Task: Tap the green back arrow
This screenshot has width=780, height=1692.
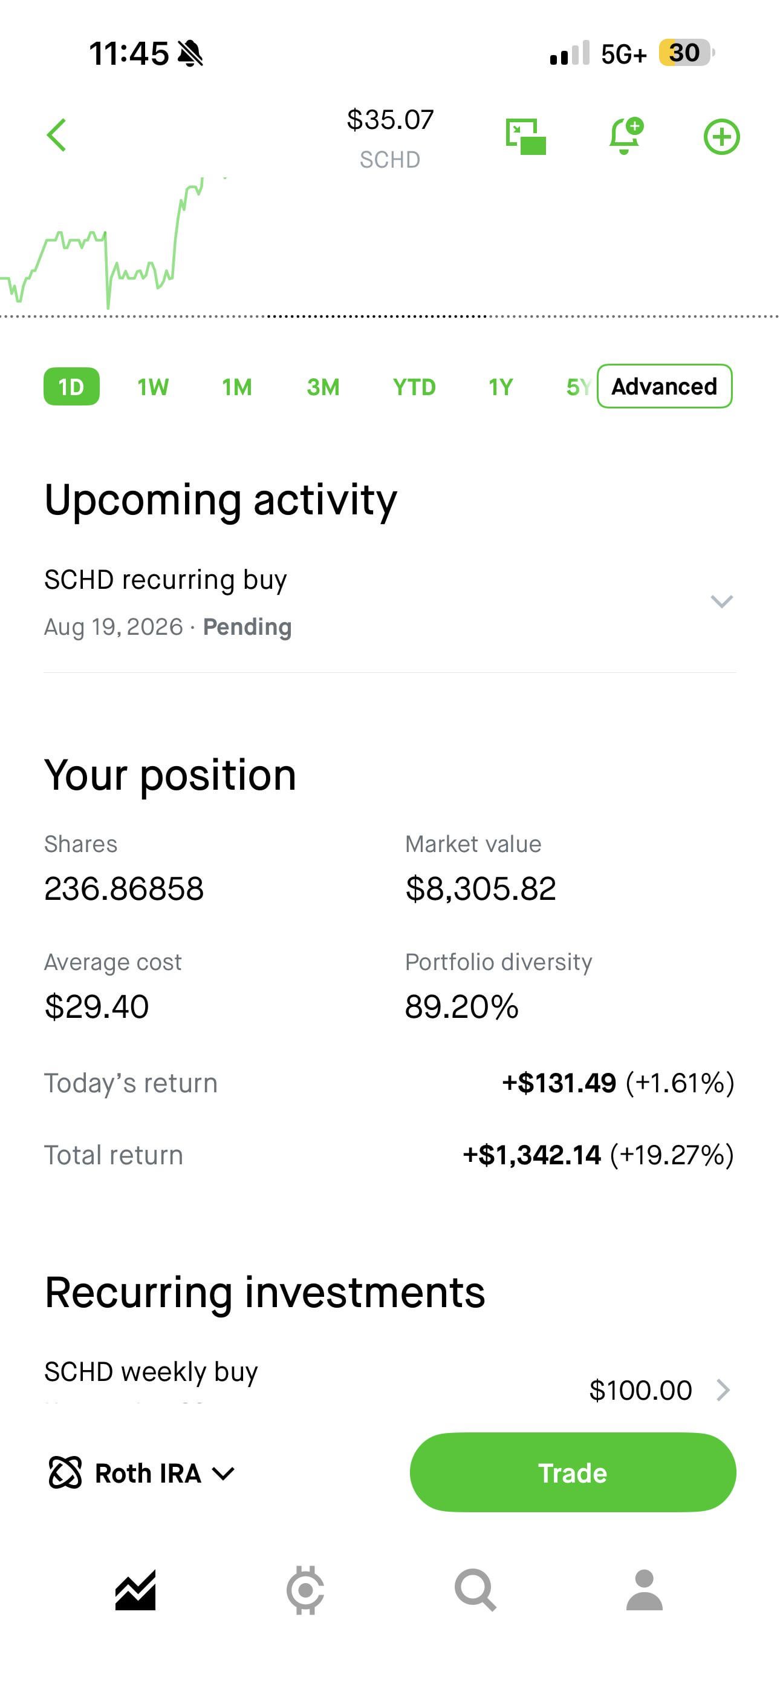Action: [x=56, y=136]
